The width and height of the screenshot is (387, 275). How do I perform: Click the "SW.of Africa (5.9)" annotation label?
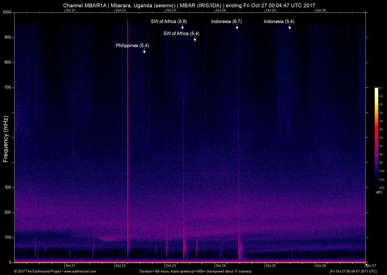pos(169,22)
